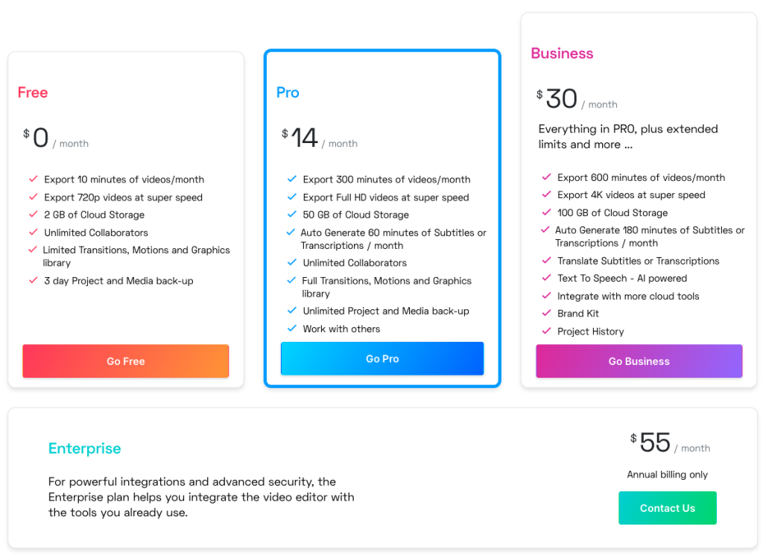Click checkmark beside Export 10 minutes of videos

pyautogui.click(x=33, y=179)
